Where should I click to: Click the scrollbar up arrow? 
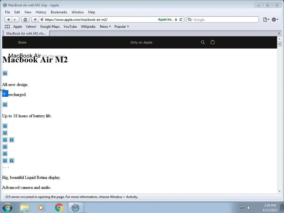[280, 39]
